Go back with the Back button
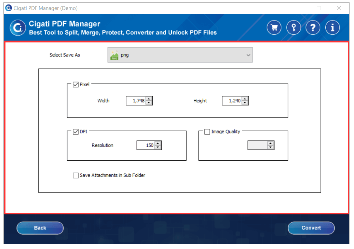 click(x=40, y=228)
